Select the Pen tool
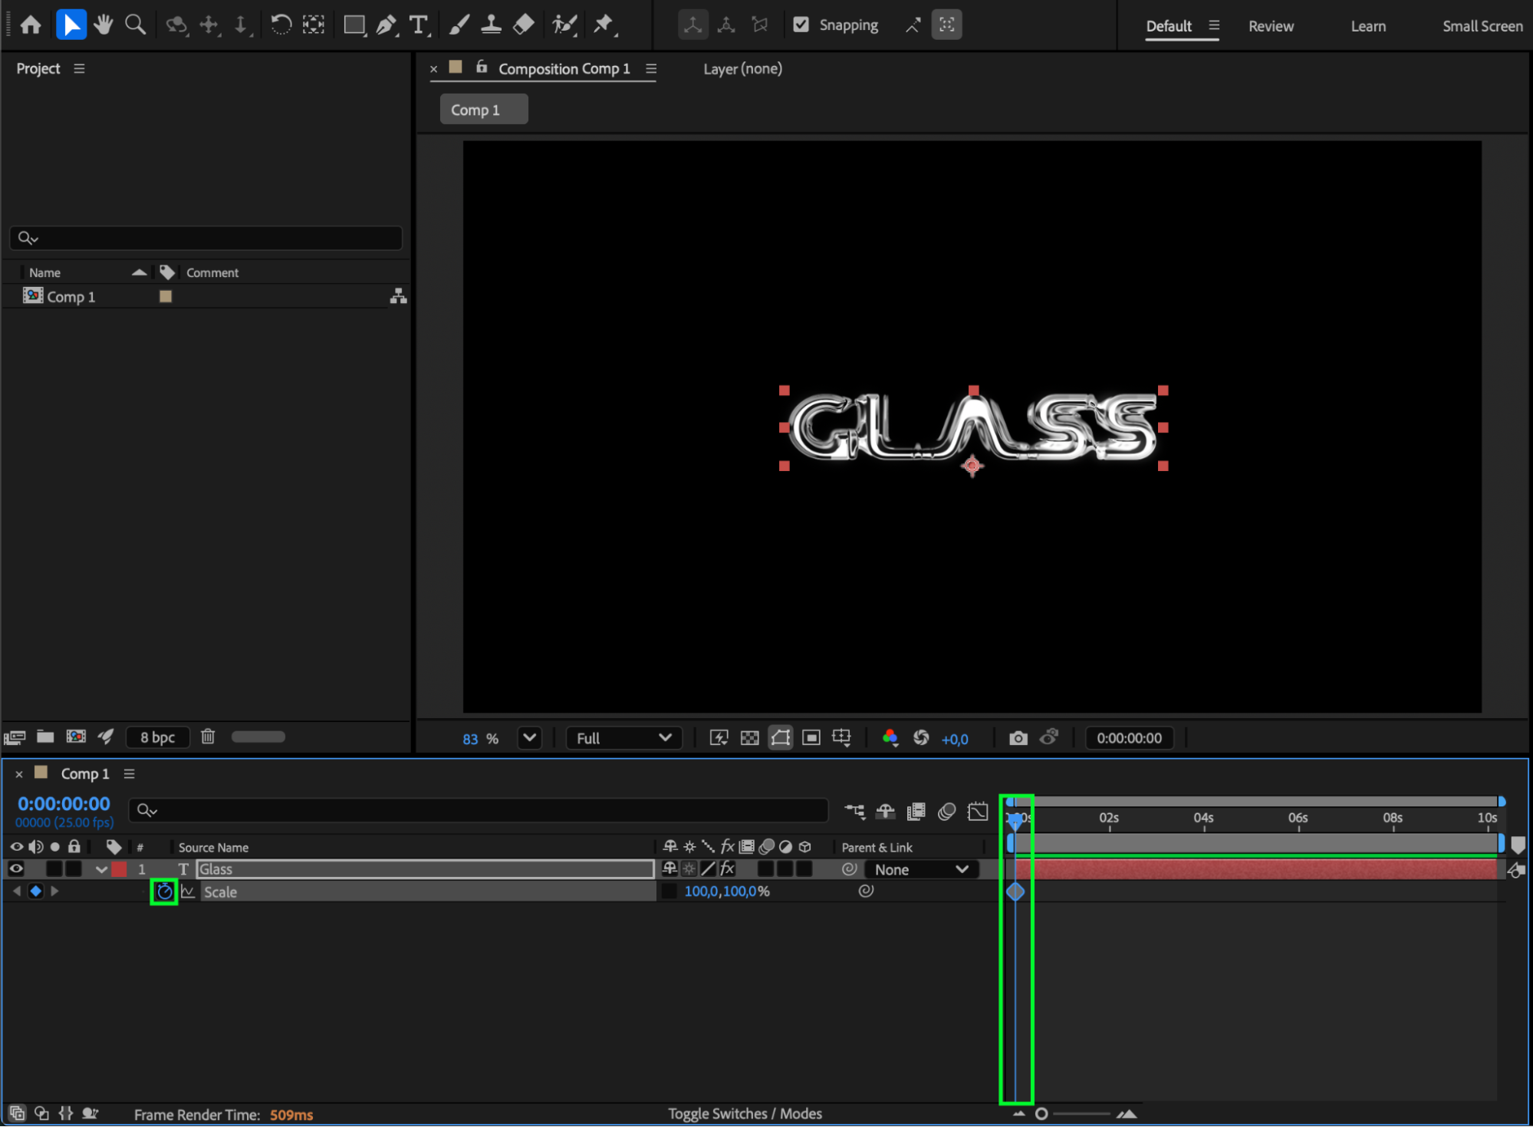Viewport: 1533px width, 1127px height. 387,25
